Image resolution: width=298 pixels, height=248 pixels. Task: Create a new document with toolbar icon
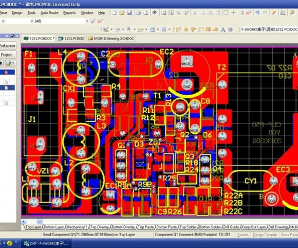[115, 13]
